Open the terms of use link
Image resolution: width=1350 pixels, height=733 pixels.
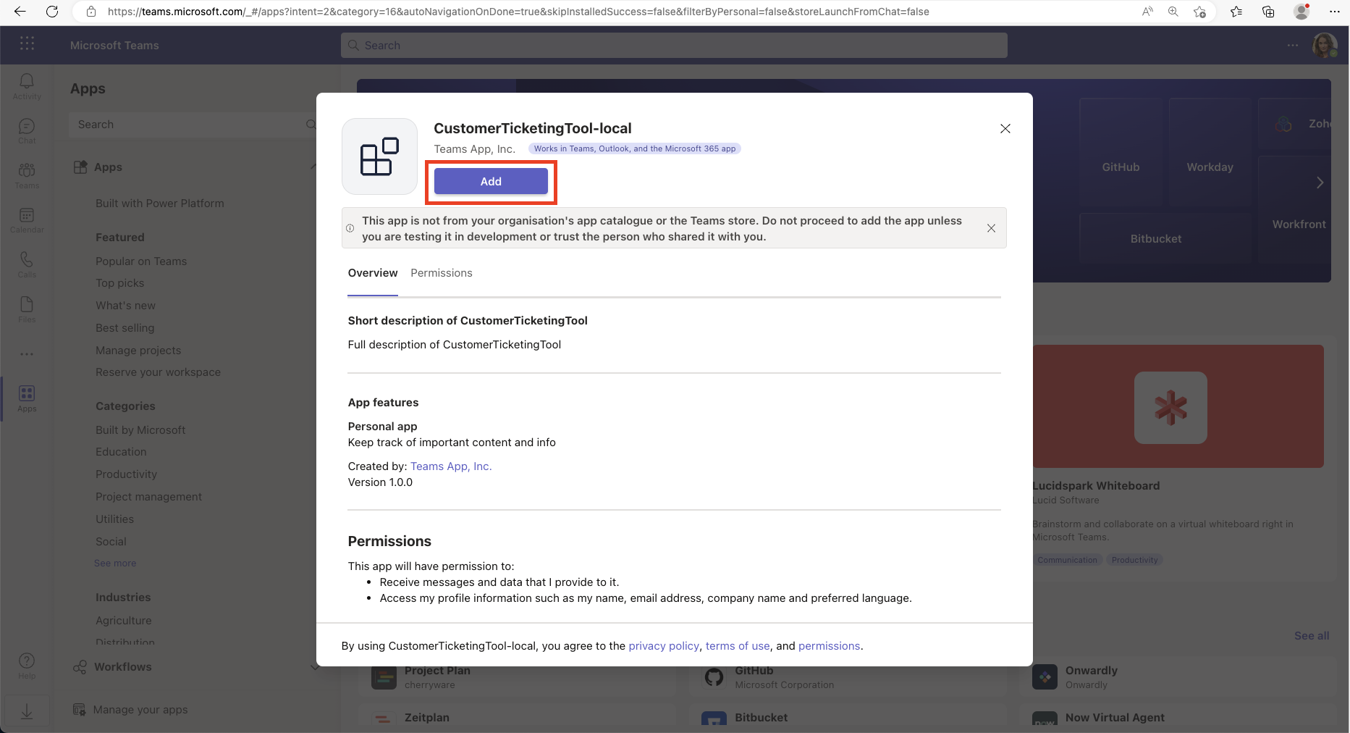pyautogui.click(x=738, y=646)
